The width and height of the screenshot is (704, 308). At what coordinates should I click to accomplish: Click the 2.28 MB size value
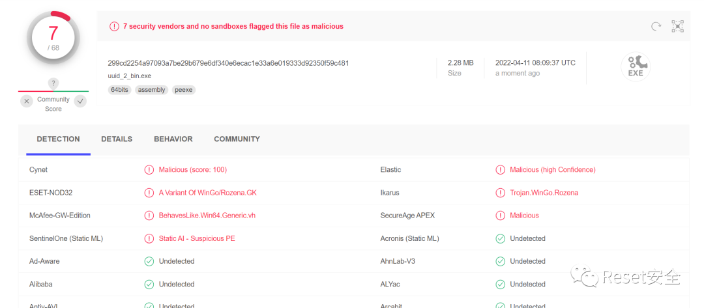[x=460, y=63]
